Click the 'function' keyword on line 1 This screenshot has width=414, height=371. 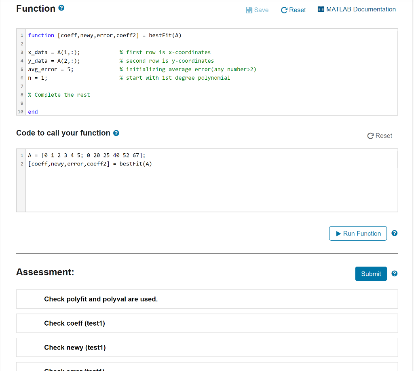[x=41, y=35]
